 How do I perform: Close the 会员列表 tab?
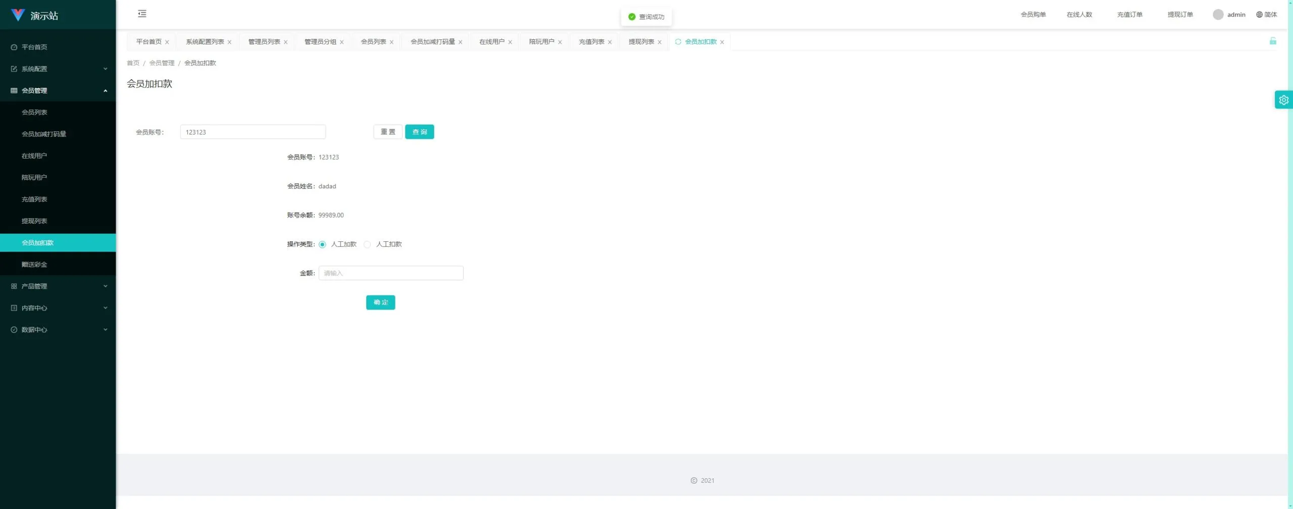coord(391,42)
